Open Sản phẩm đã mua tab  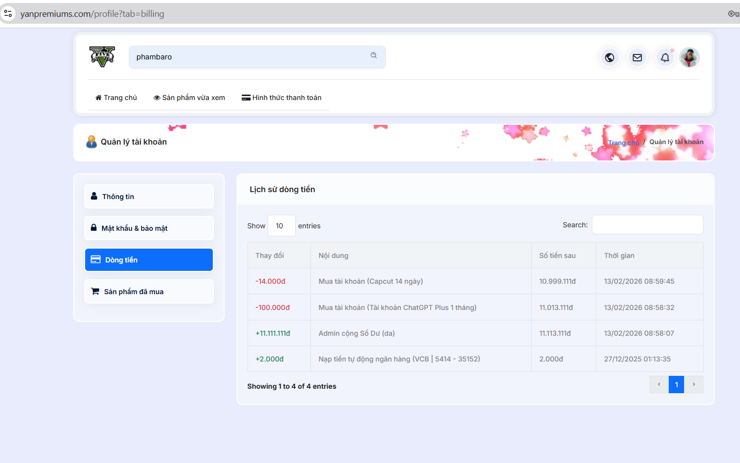pos(149,292)
